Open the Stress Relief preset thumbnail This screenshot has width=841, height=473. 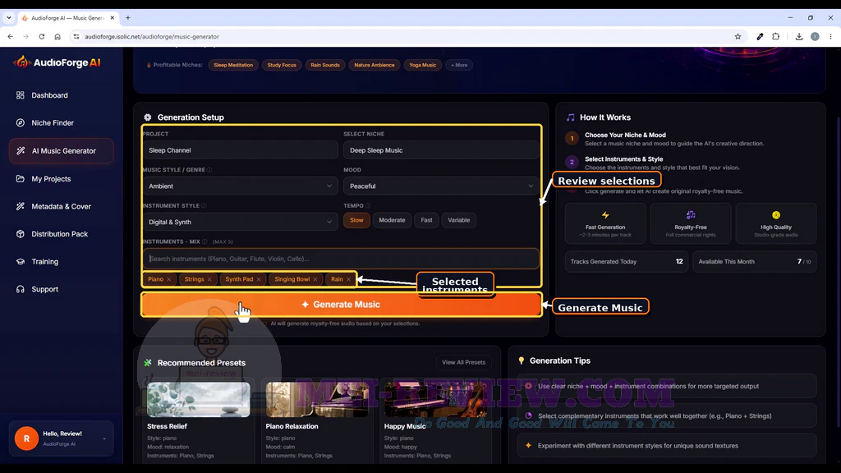[199, 400]
